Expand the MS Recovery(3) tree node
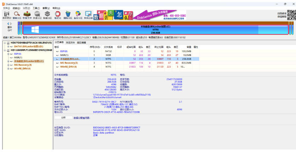The image size is (296, 152). click(x=8, y=65)
